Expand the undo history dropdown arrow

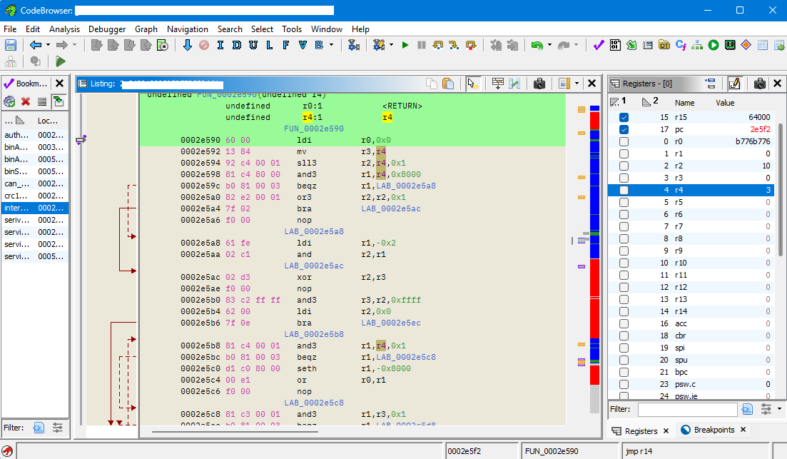point(550,45)
